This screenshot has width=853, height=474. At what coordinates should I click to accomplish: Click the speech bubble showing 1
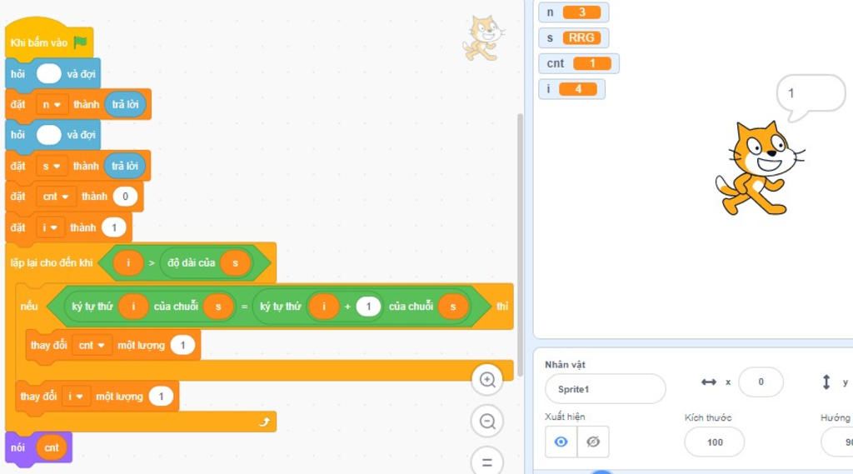tap(811, 96)
